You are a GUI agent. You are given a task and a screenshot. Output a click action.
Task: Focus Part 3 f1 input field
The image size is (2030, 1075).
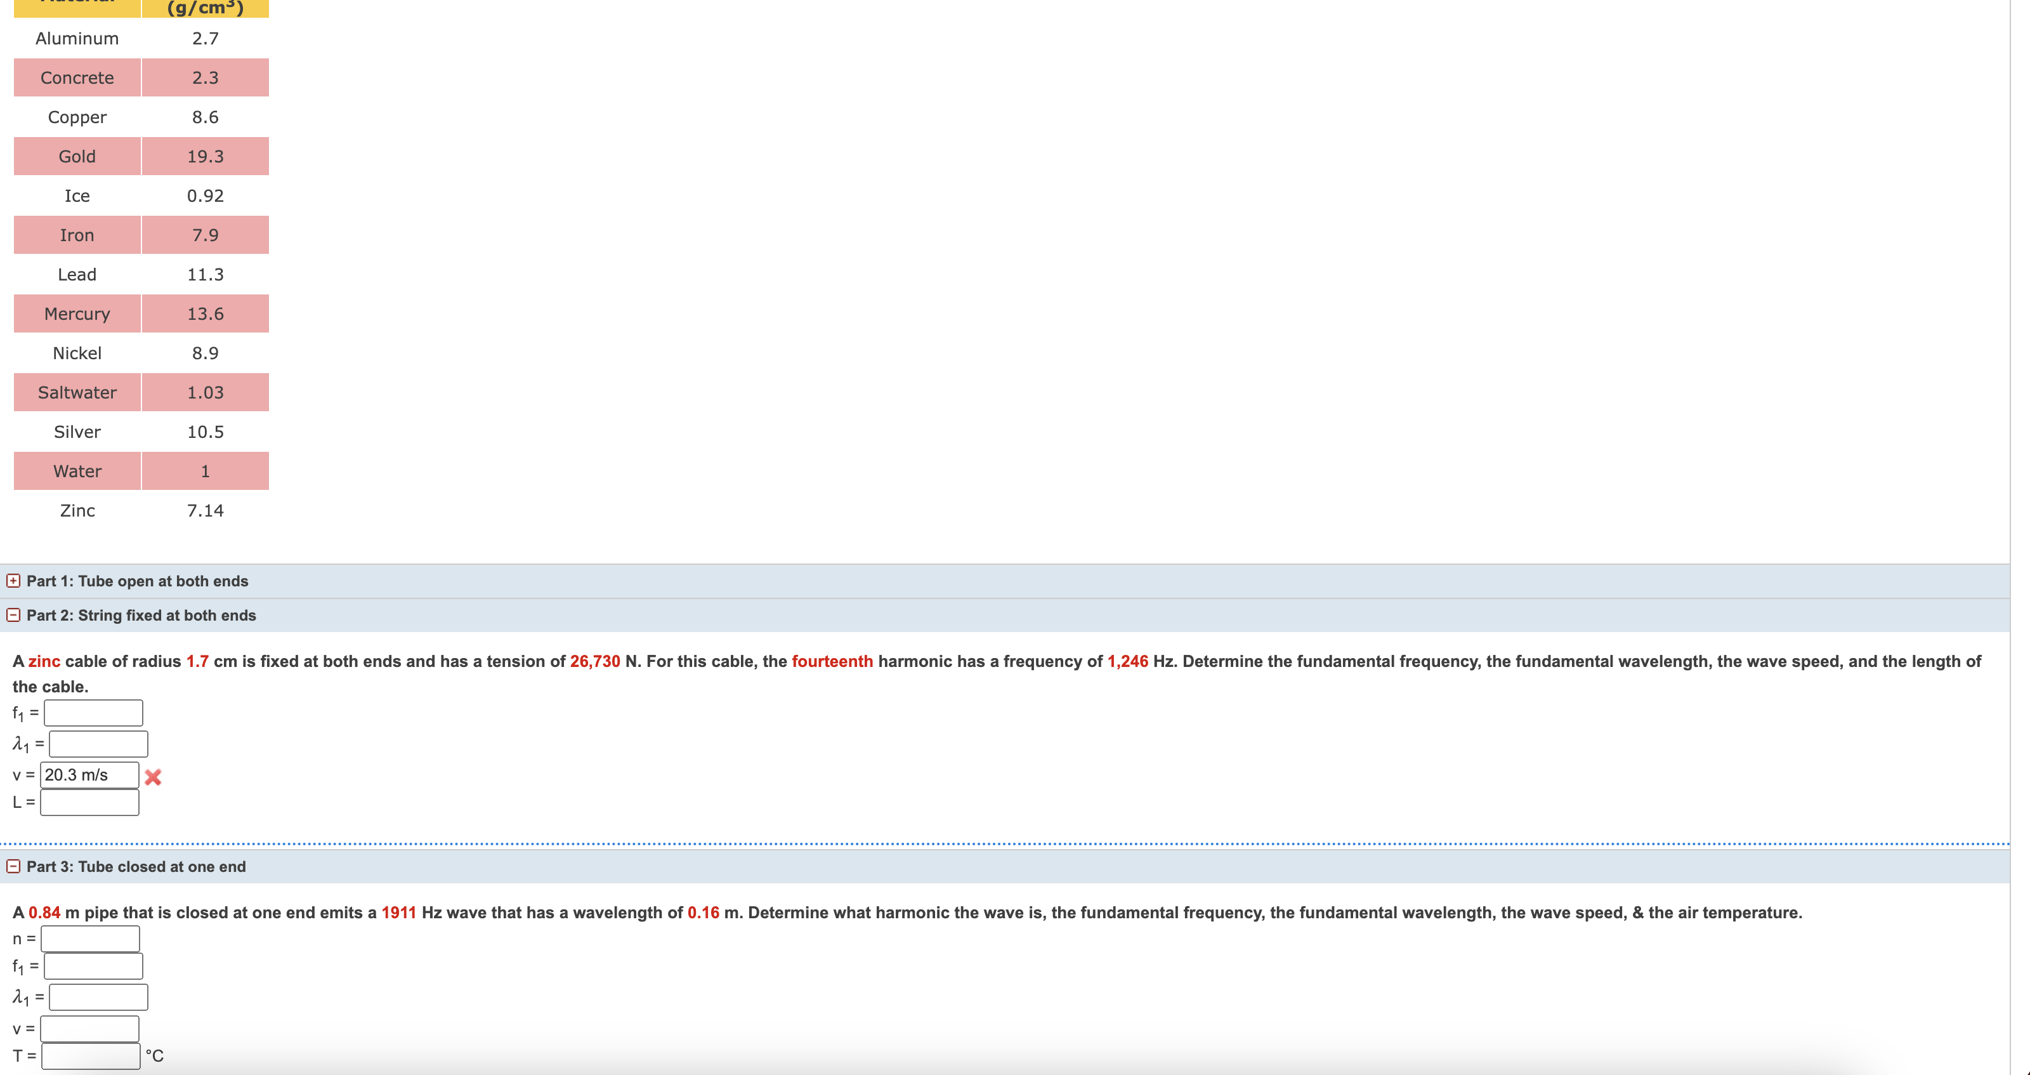click(93, 965)
